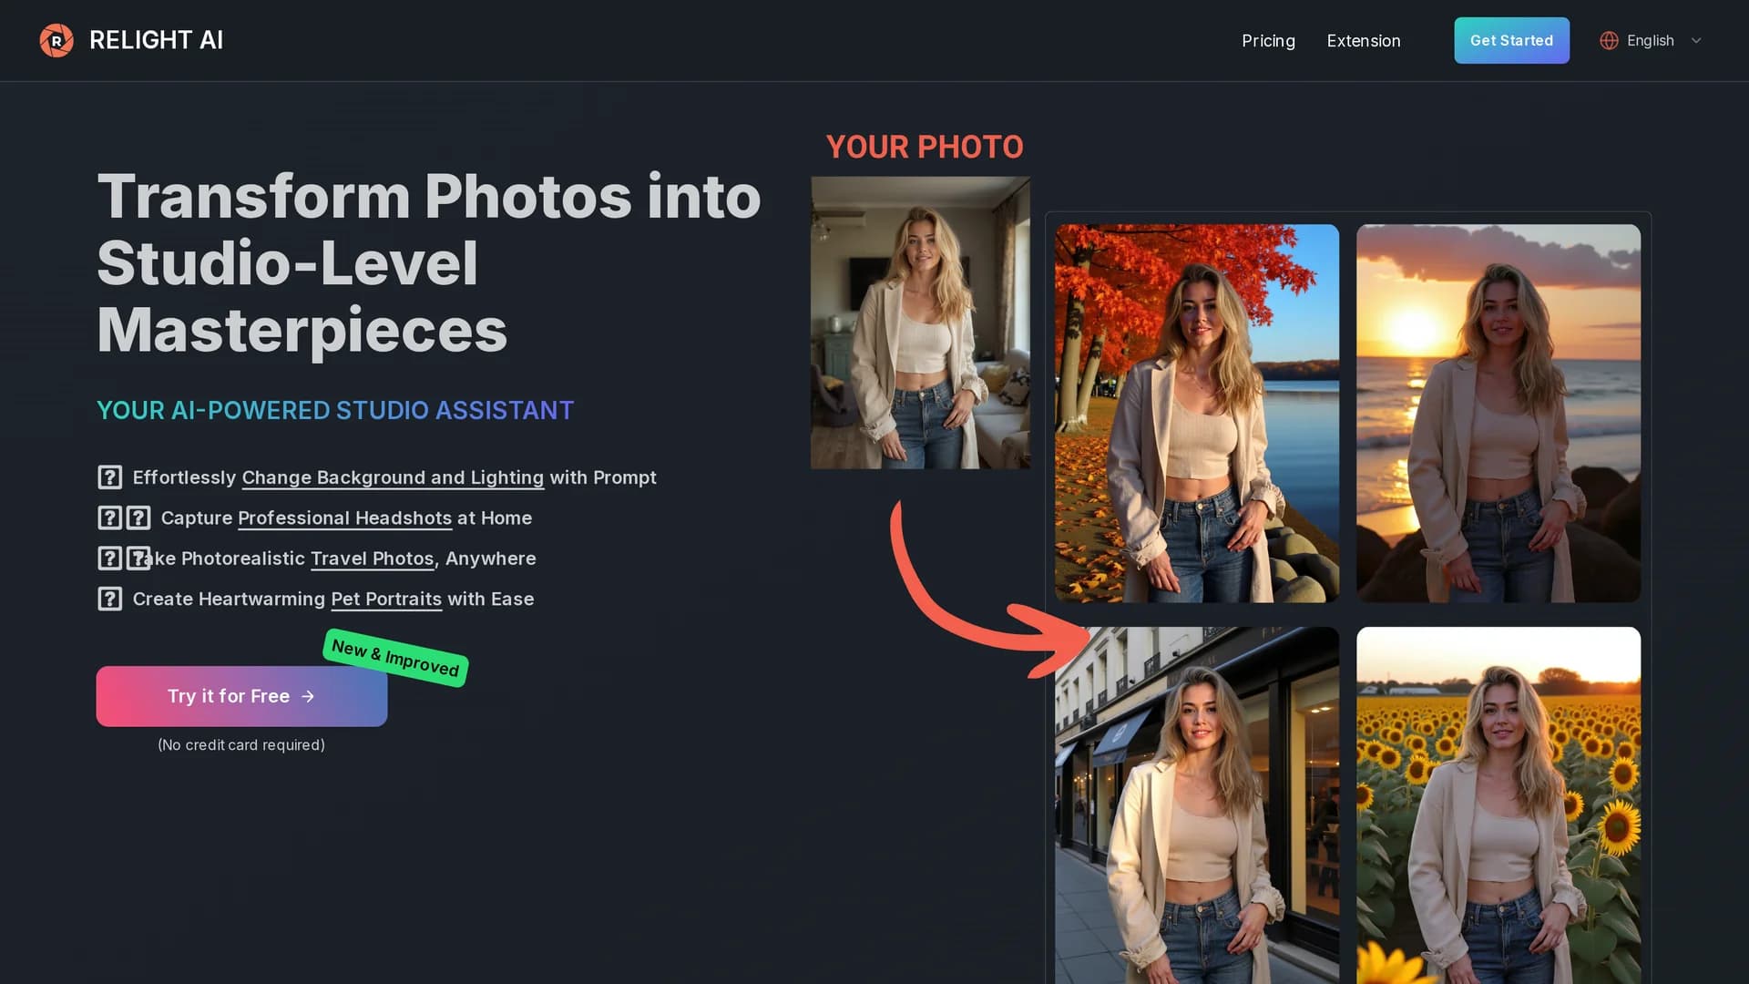Open the city street storefront result photo
The height and width of the screenshot is (984, 1749).
1197,805
